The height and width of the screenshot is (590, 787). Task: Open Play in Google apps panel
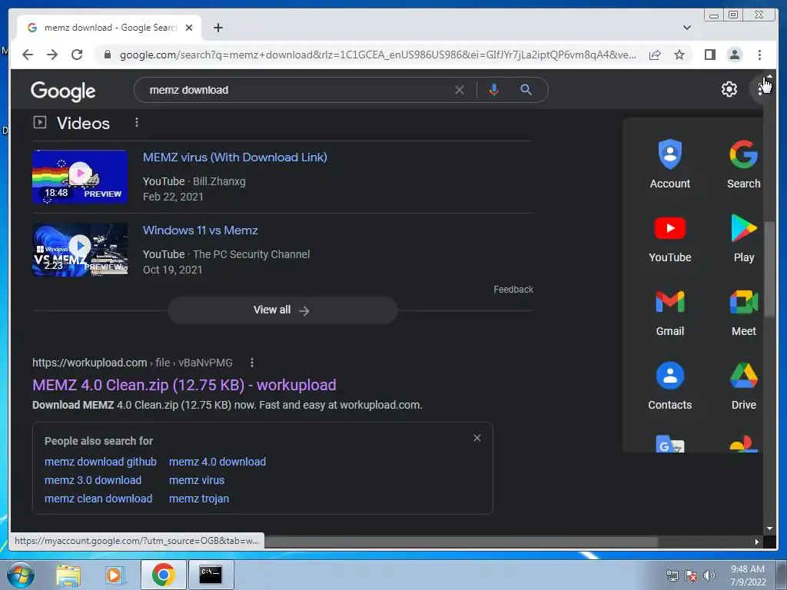click(744, 238)
